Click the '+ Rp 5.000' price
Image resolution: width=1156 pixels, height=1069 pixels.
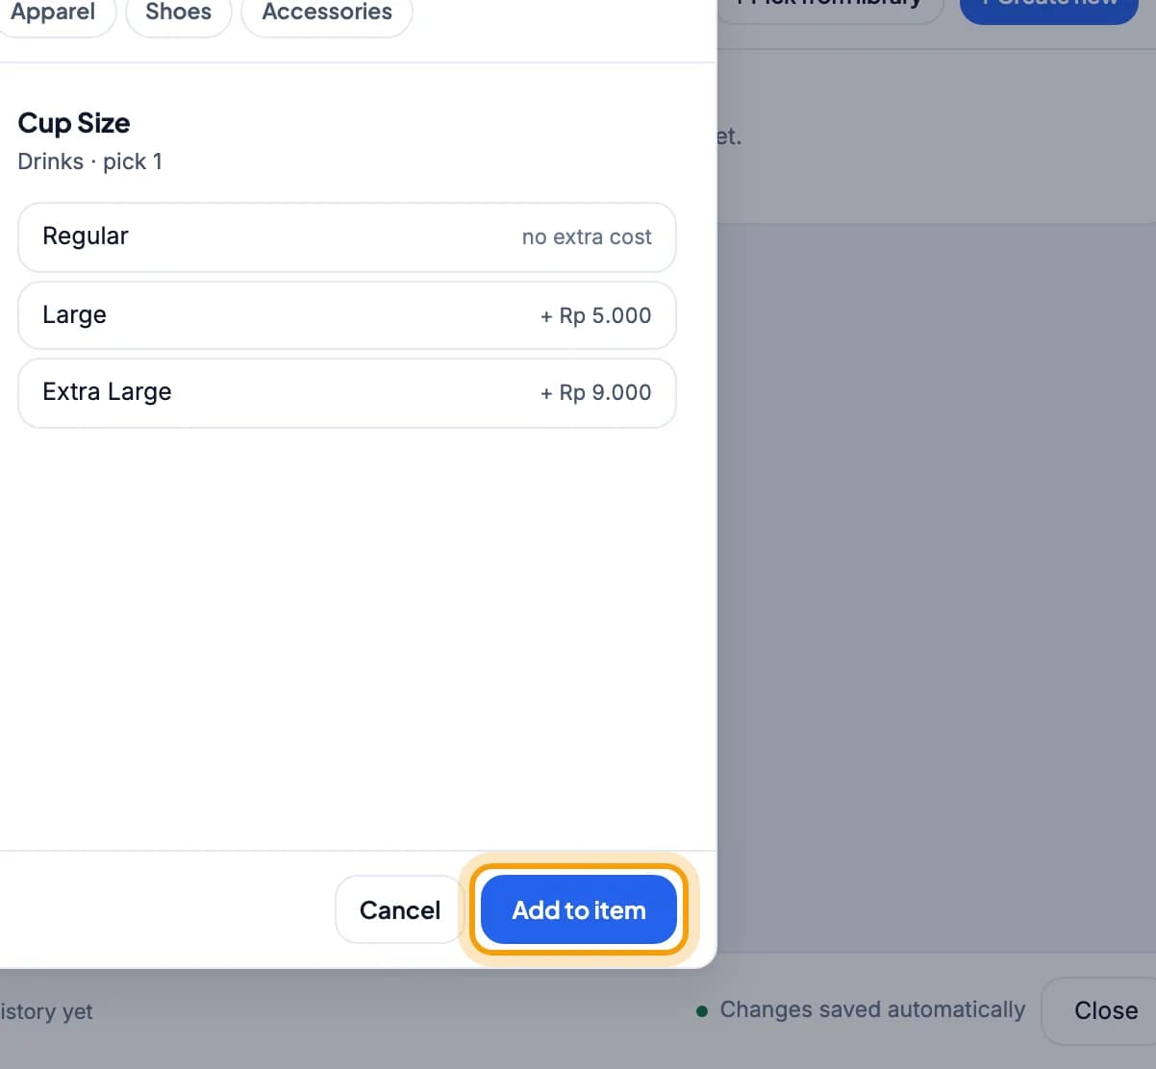pyautogui.click(x=595, y=315)
